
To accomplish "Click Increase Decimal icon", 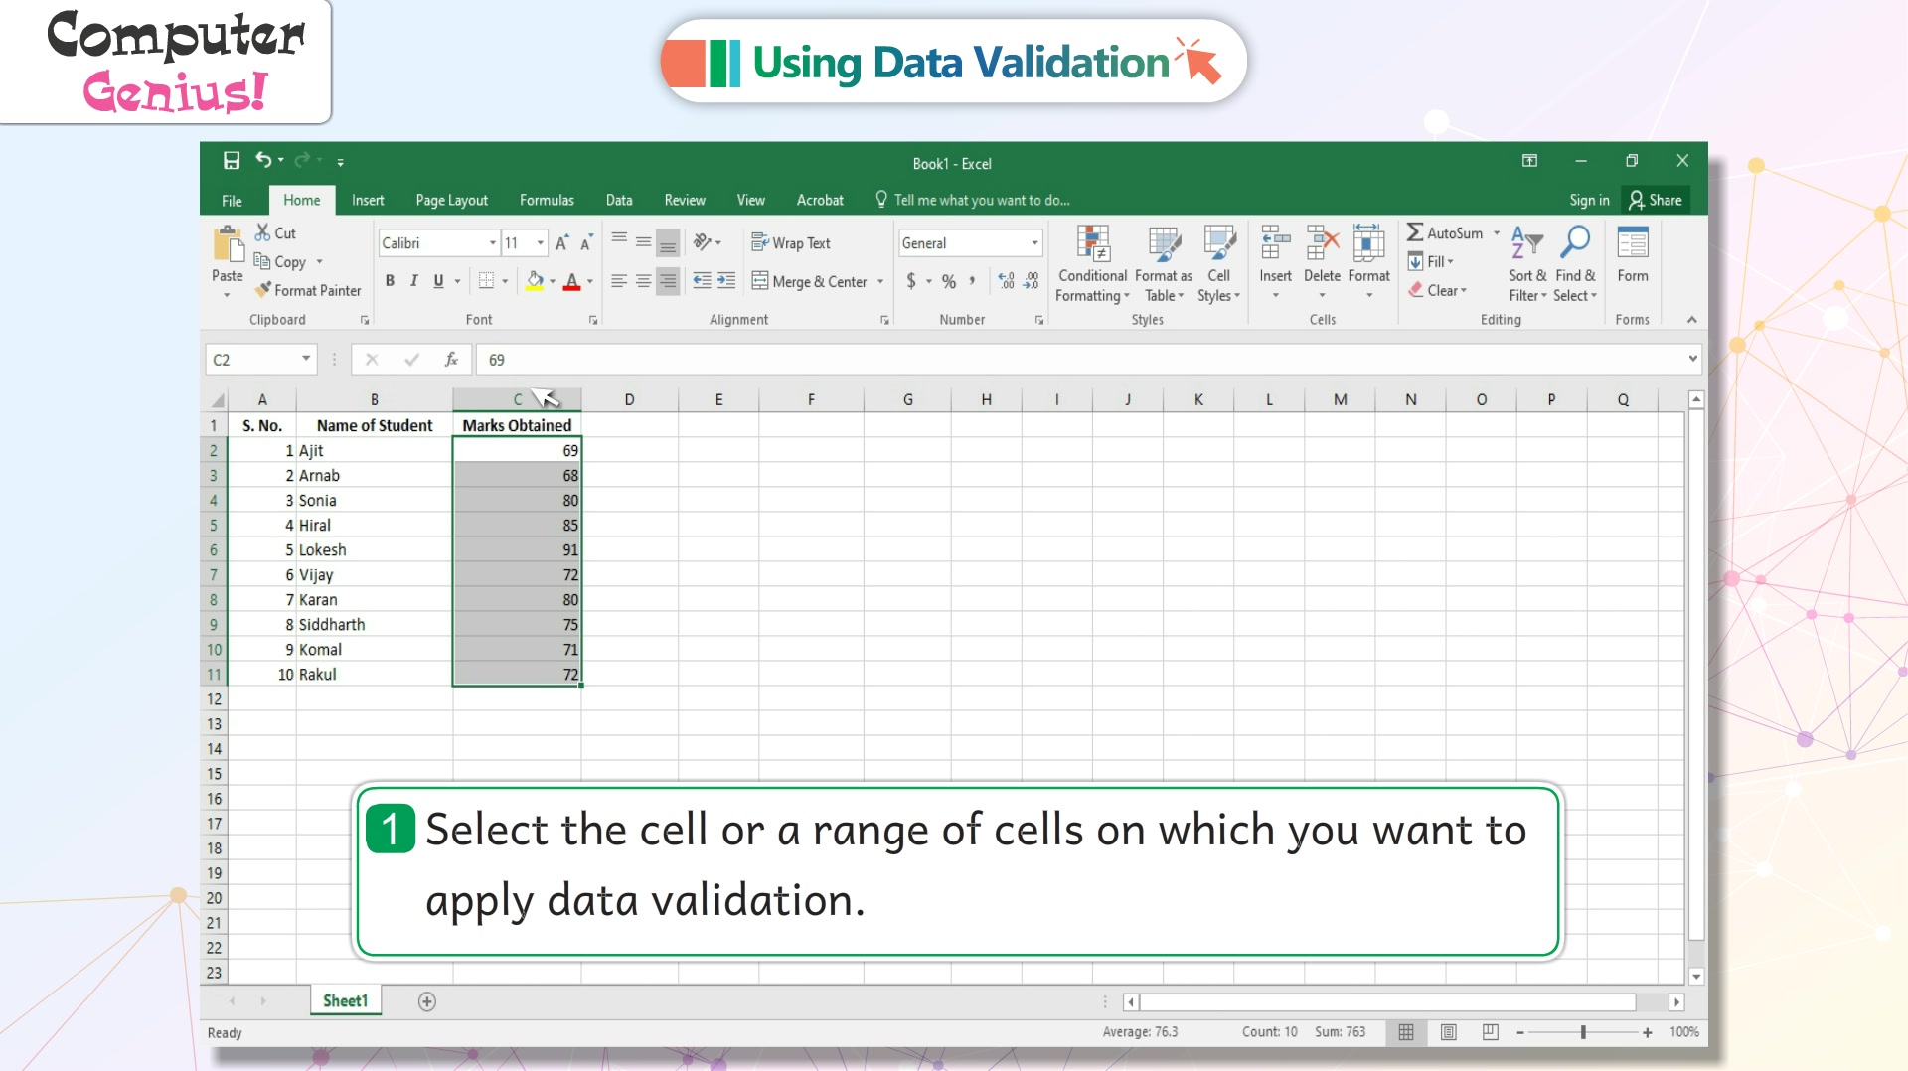I will tap(1007, 281).
